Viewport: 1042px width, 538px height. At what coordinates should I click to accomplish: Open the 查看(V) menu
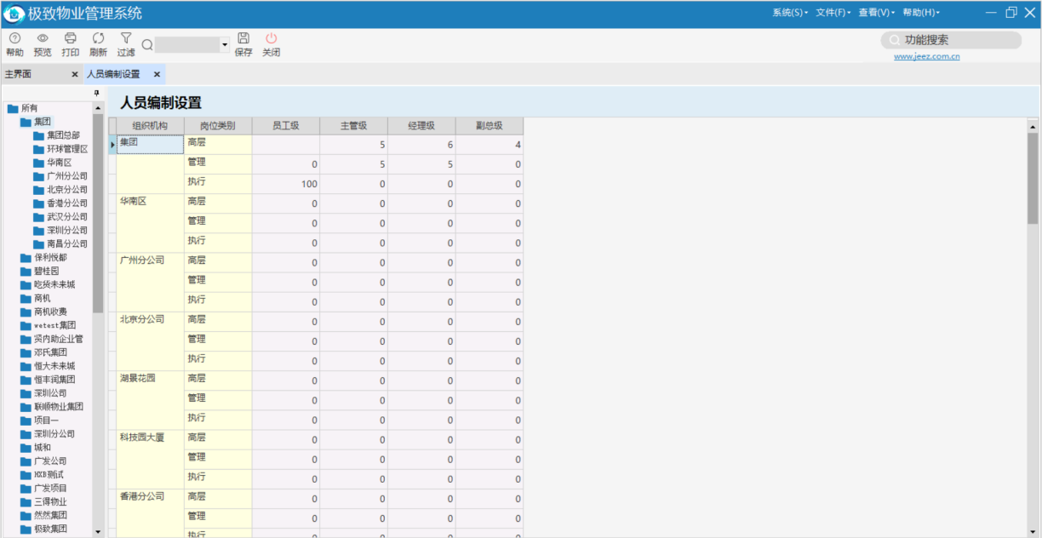(877, 13)
